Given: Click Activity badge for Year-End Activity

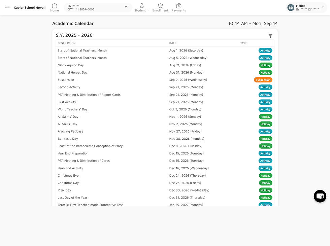Looking at the screenshot, I should click(x=265, y=168).
